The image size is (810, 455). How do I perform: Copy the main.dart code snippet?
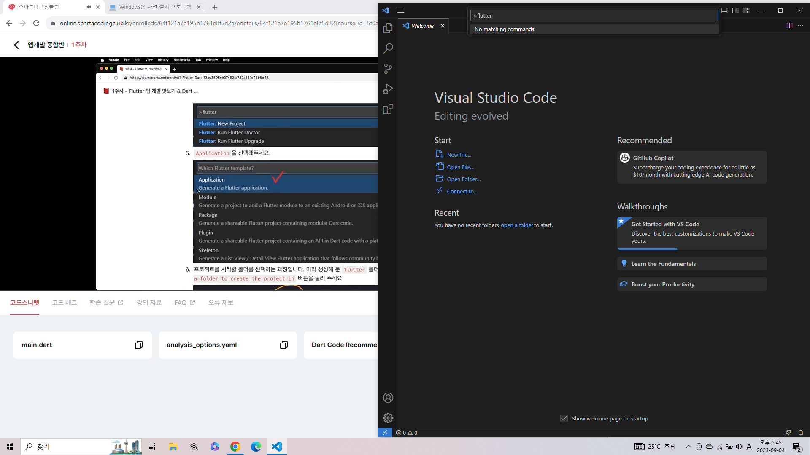pyautogui.click(x=139, y=345)
